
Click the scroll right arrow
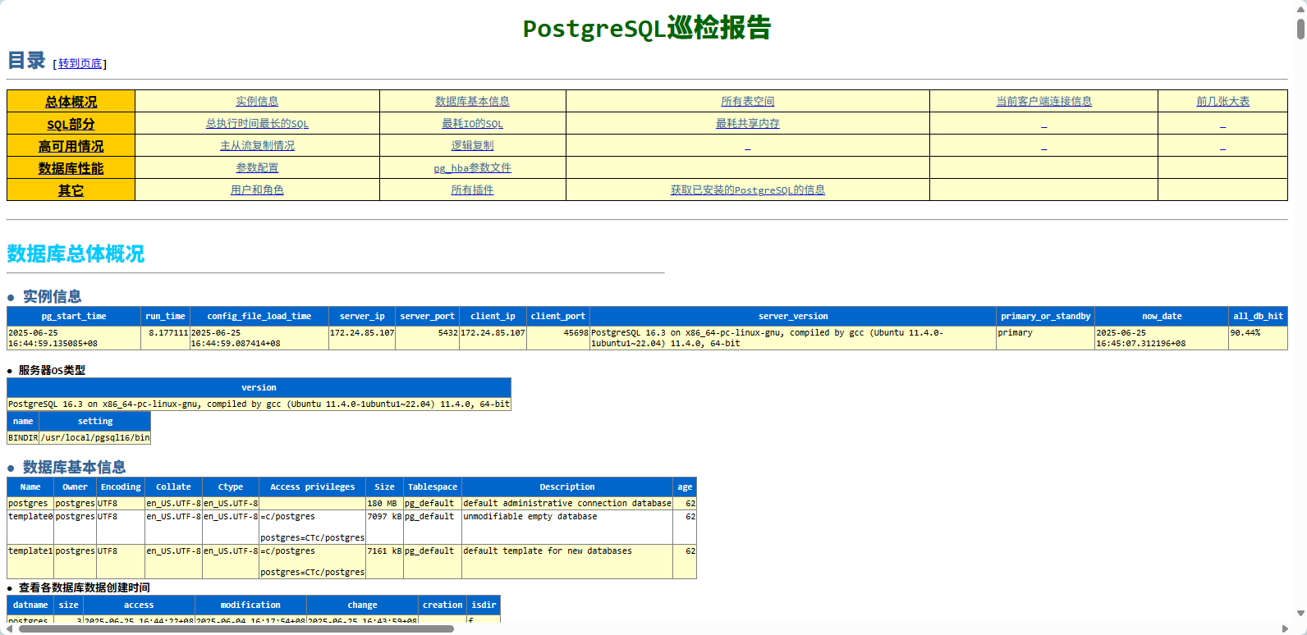1286,629
